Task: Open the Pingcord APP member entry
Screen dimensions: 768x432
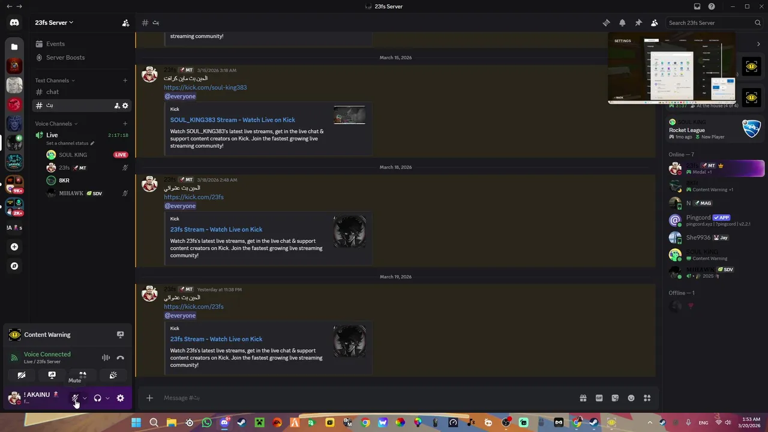Action: [x=716, y=220]
